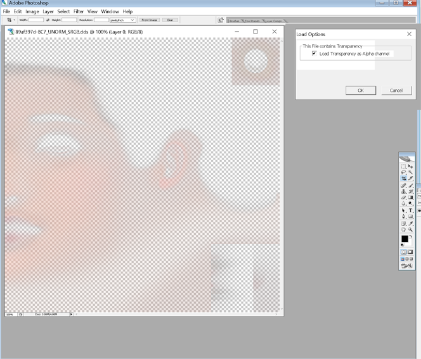Open the Select menu
The image size is (421, 359).
pyautogui.click(x=63, y=11)
